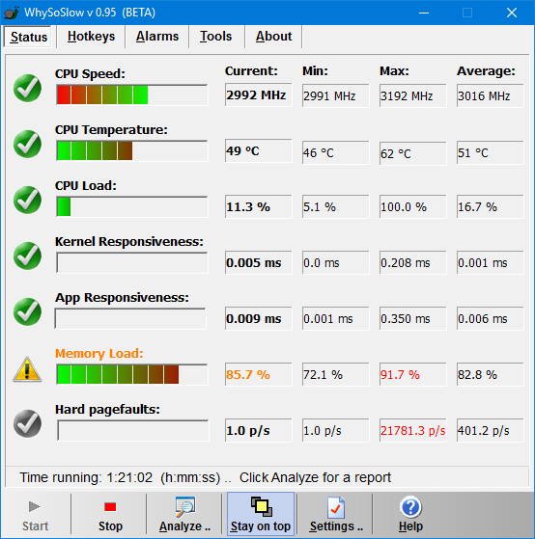Minimize the WhySoSlow window
The height and width of the screenshot is (539, 535).
[424, 13]
